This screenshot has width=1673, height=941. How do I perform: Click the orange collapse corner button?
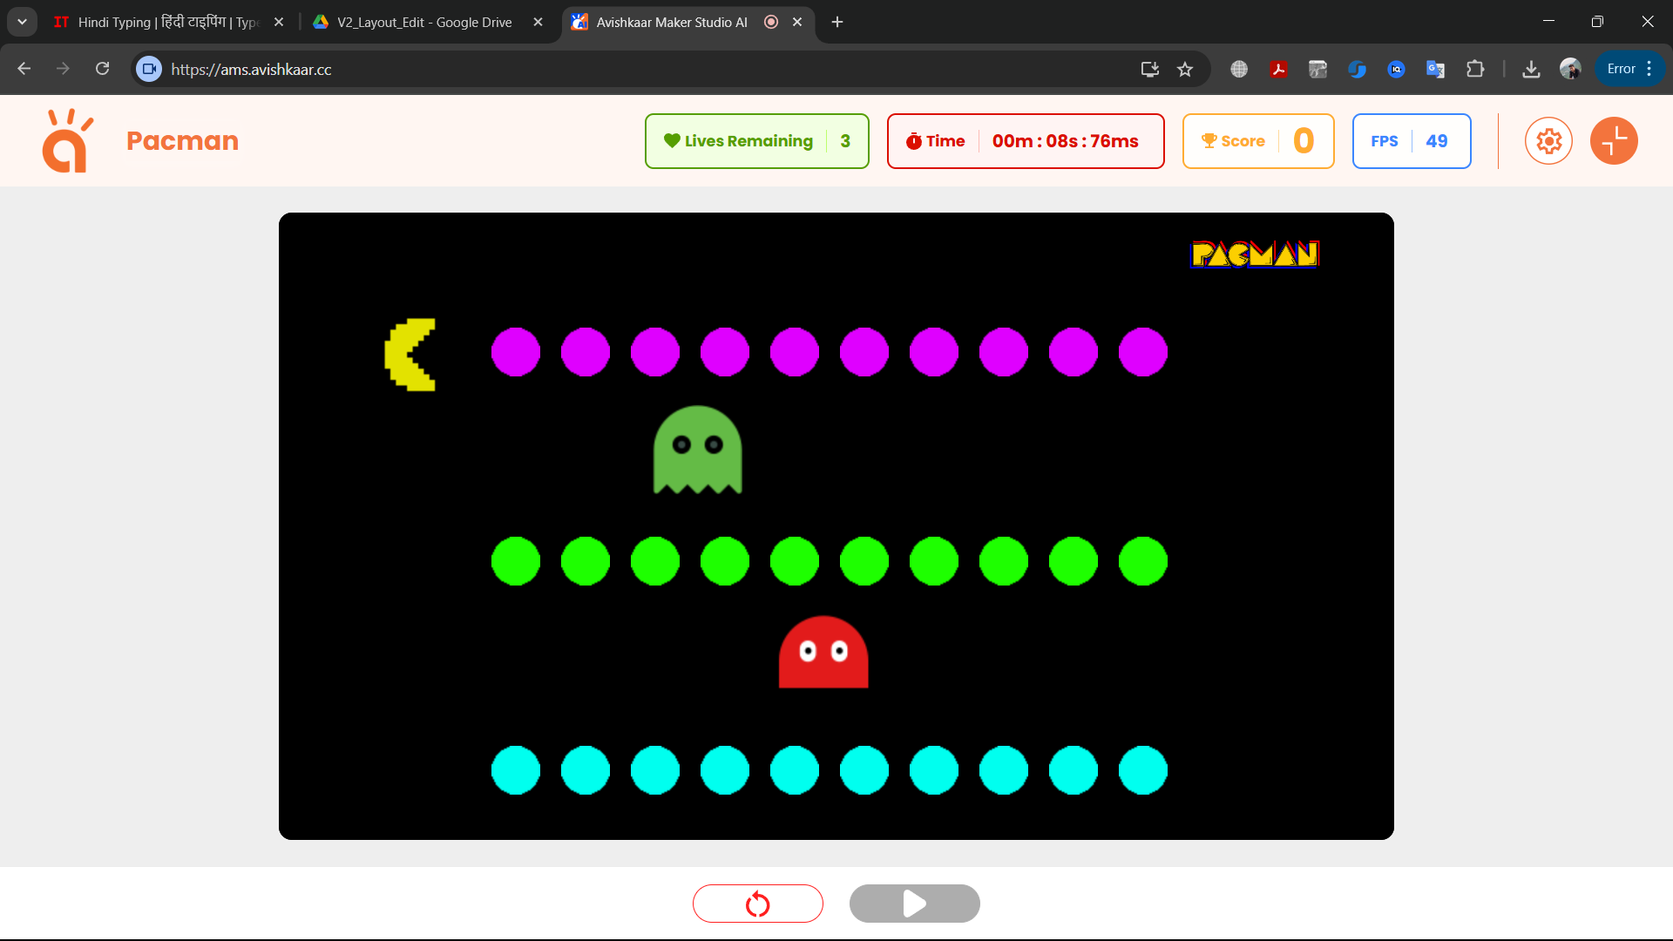click(1614, 141)
